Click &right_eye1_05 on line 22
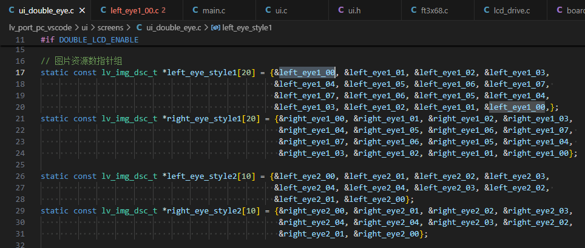The height and width of the screenshot is (248, 585). (x=387, y=130)
